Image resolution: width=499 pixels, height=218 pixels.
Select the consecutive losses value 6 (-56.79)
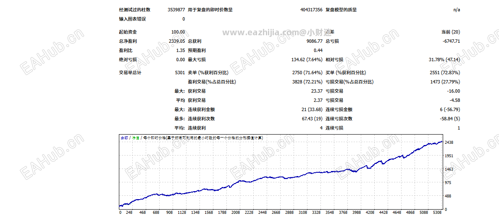click(x=449, y=110)
